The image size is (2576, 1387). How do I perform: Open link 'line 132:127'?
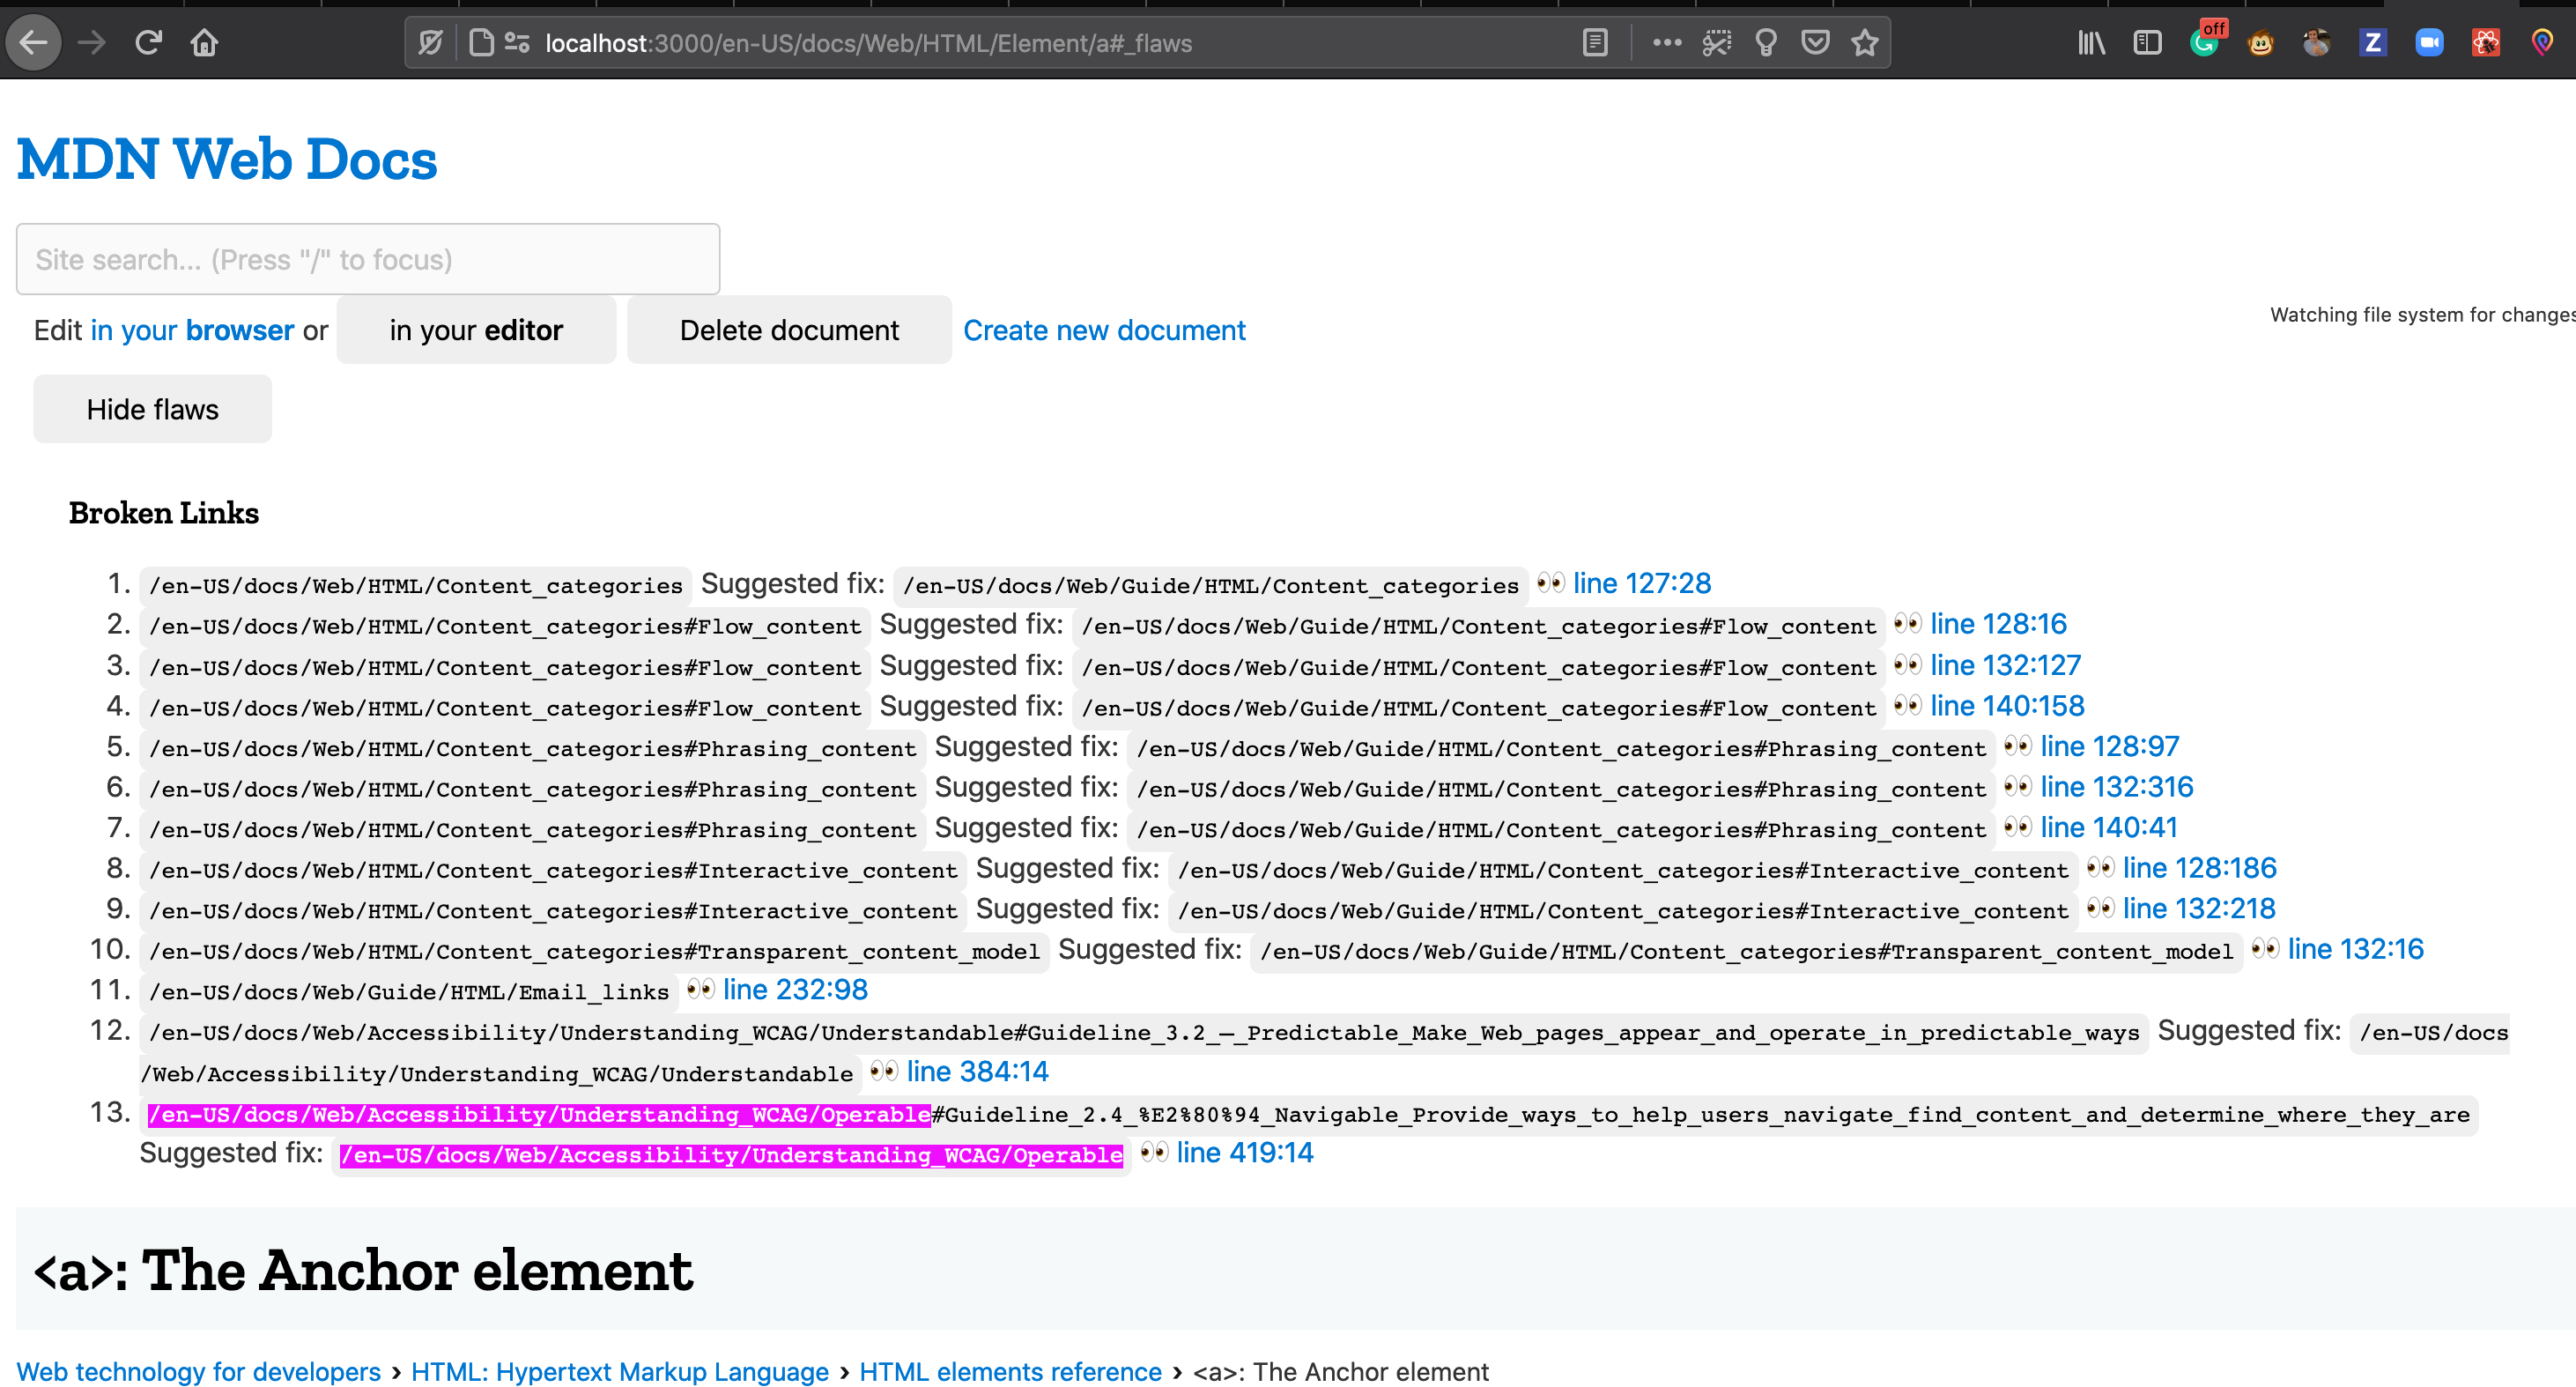pyautogui.click(x=2005, y=665)
